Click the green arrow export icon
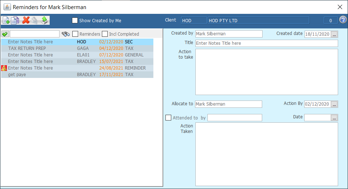The image size is (348, 189). point(44,20)
